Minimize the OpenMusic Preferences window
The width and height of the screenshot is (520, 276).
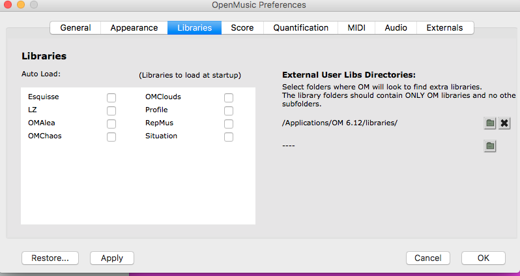point(21,5)
